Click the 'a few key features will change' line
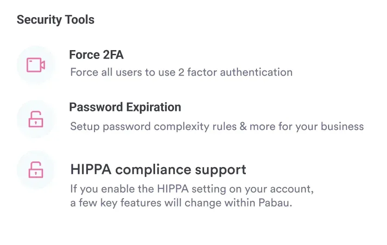 tap(181, 203)
